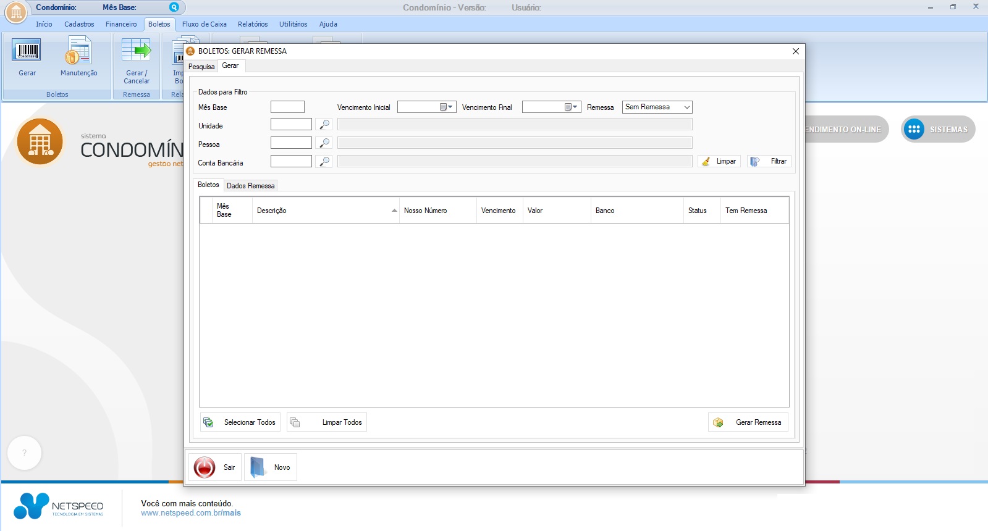The height and width of the screenshot is (531, 988).
Task: Click the Sair button
Action: [215, 467]
